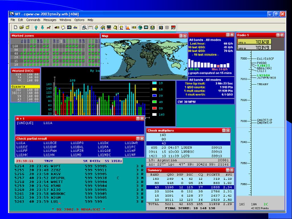Open the Options menu

79,20
